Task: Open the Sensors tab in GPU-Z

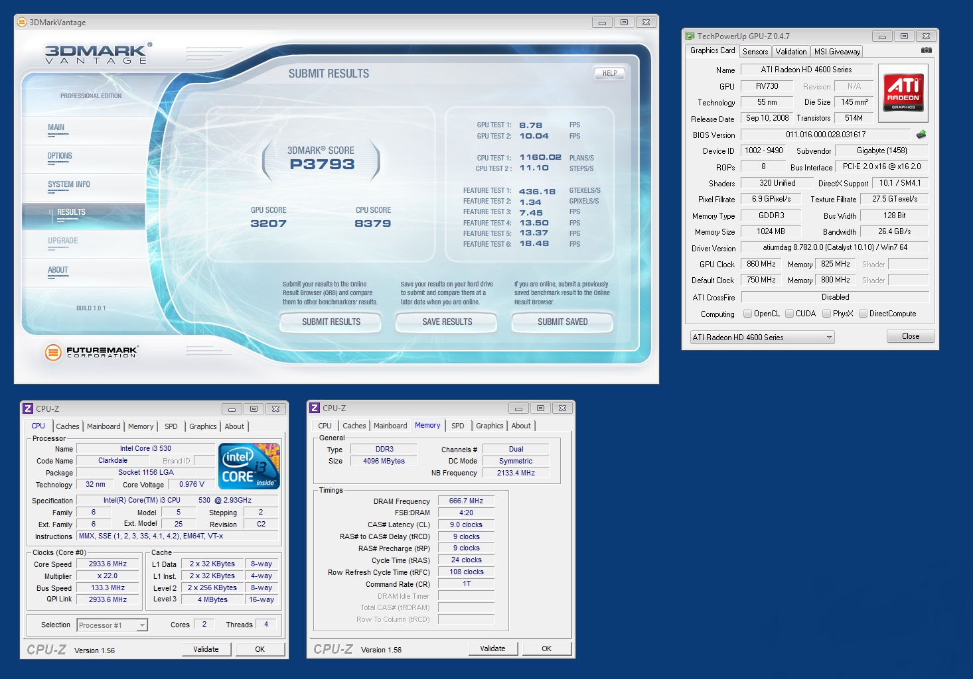Action: click(x=755, y=51)
